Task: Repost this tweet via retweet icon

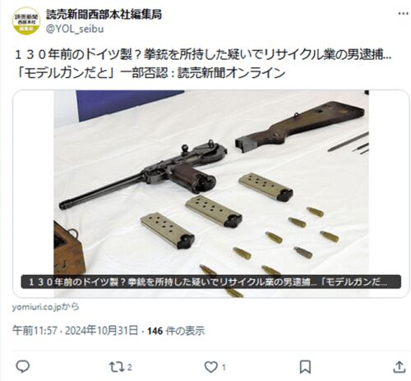Action: tap(117, 367)
